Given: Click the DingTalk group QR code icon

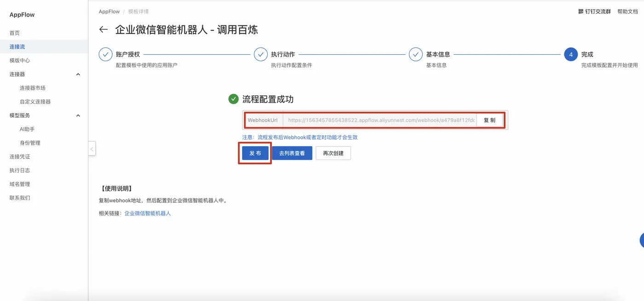Looking at the screenshot, I should 581,12.
